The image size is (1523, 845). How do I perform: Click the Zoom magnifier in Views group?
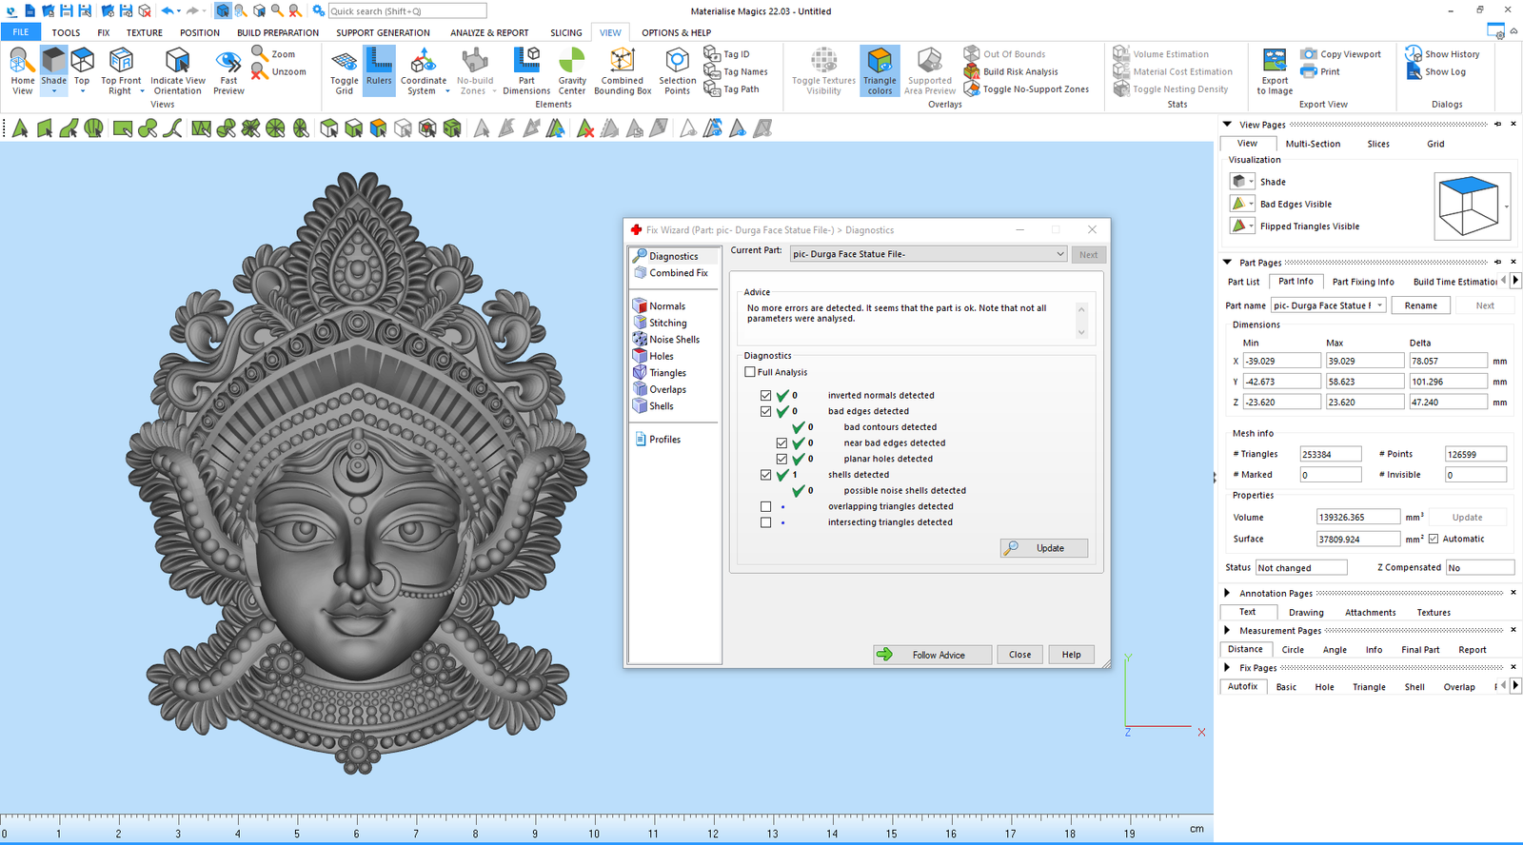click(260, 53)
